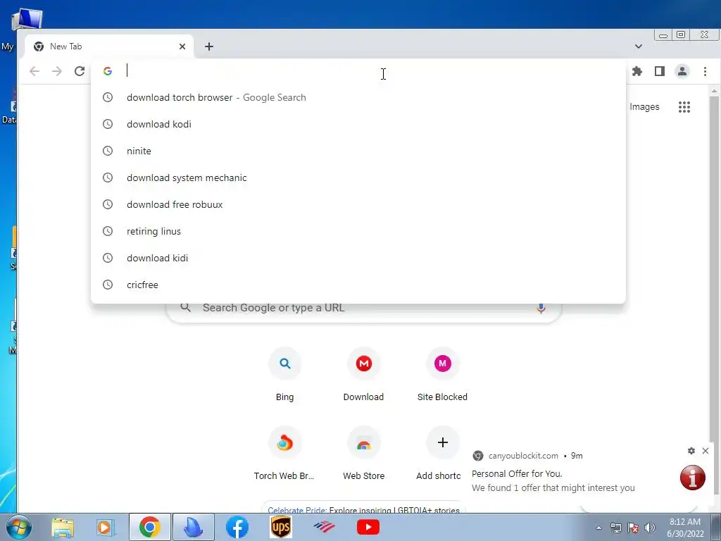Click inside the address bar field
The width and height of the screenshot is (721, 541).
pyautogui.click(x=358, y=71)
